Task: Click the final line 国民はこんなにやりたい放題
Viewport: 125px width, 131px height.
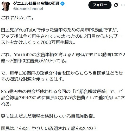Action: 48,129
